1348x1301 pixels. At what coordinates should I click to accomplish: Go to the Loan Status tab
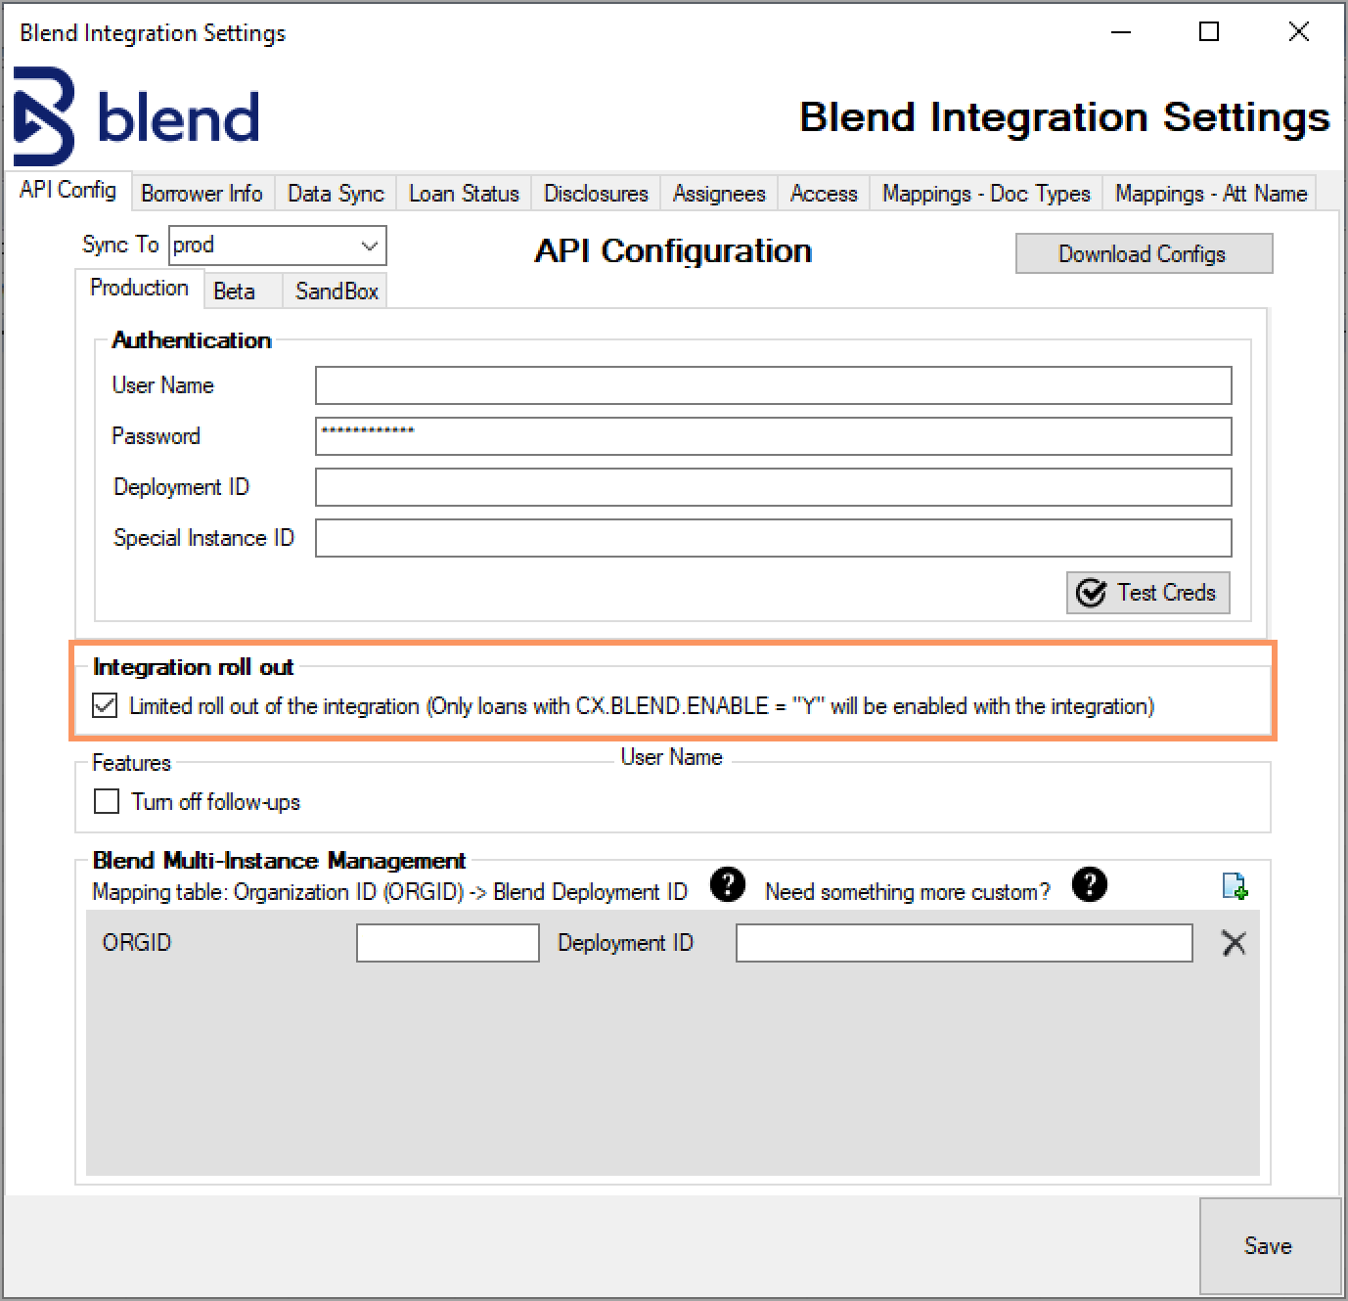click(x=464, y=194)
